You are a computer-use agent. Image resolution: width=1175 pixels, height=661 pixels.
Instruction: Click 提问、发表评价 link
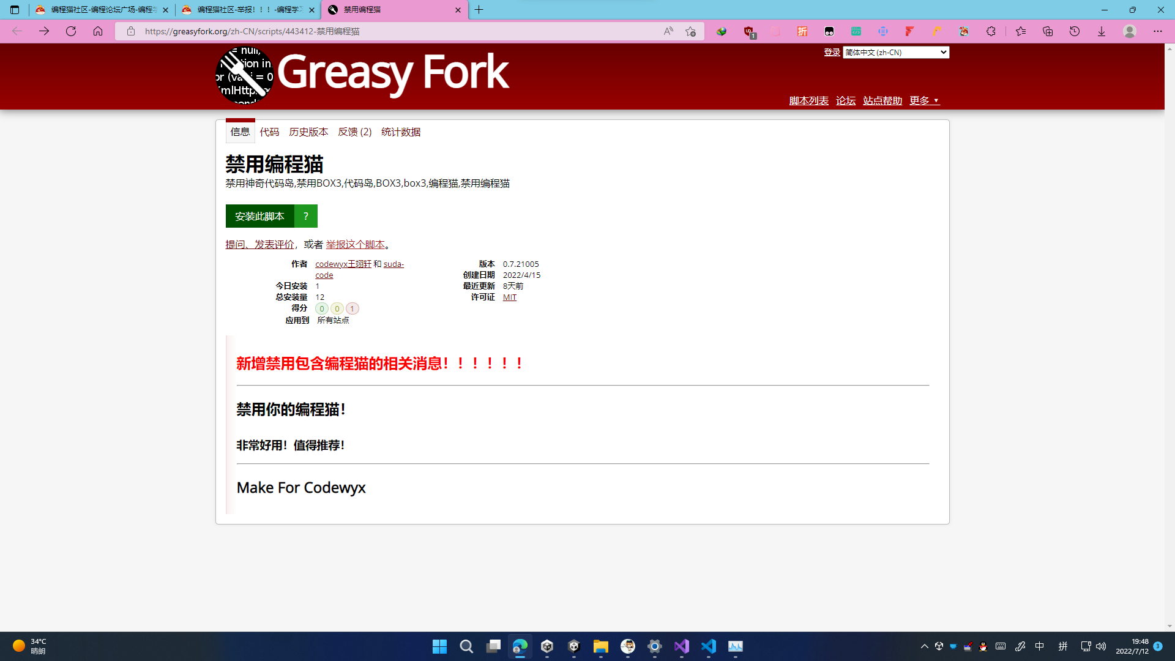pyautogui.click(x=259, y=244)
